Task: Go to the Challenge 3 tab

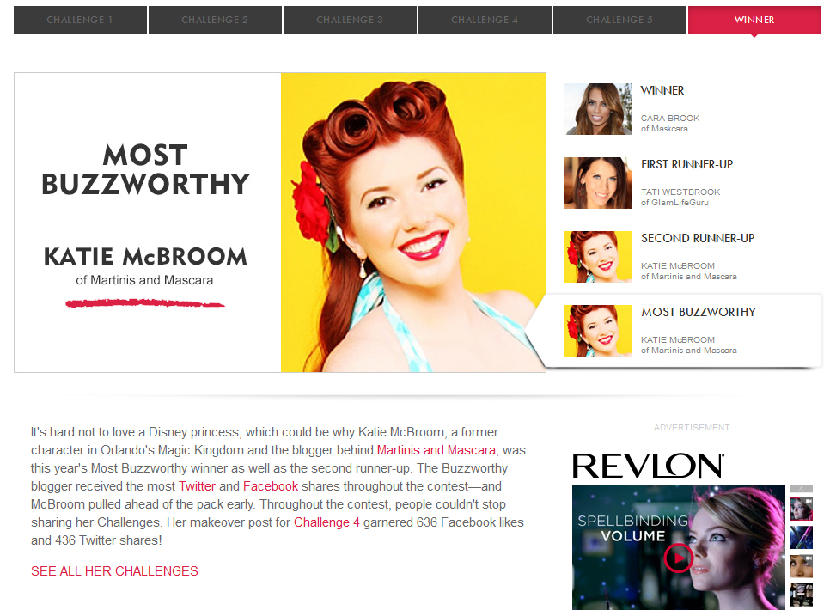Action: pos(350,20)
